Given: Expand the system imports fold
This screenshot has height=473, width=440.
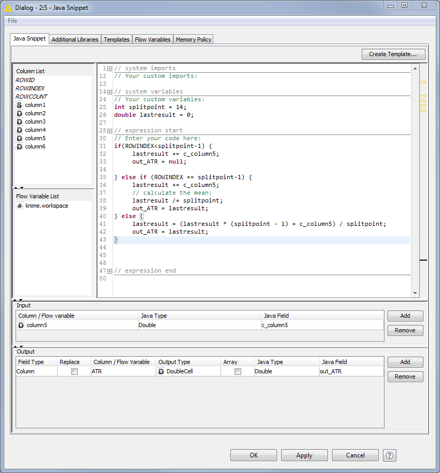Looking at the screenshot, I should (109, 69).
